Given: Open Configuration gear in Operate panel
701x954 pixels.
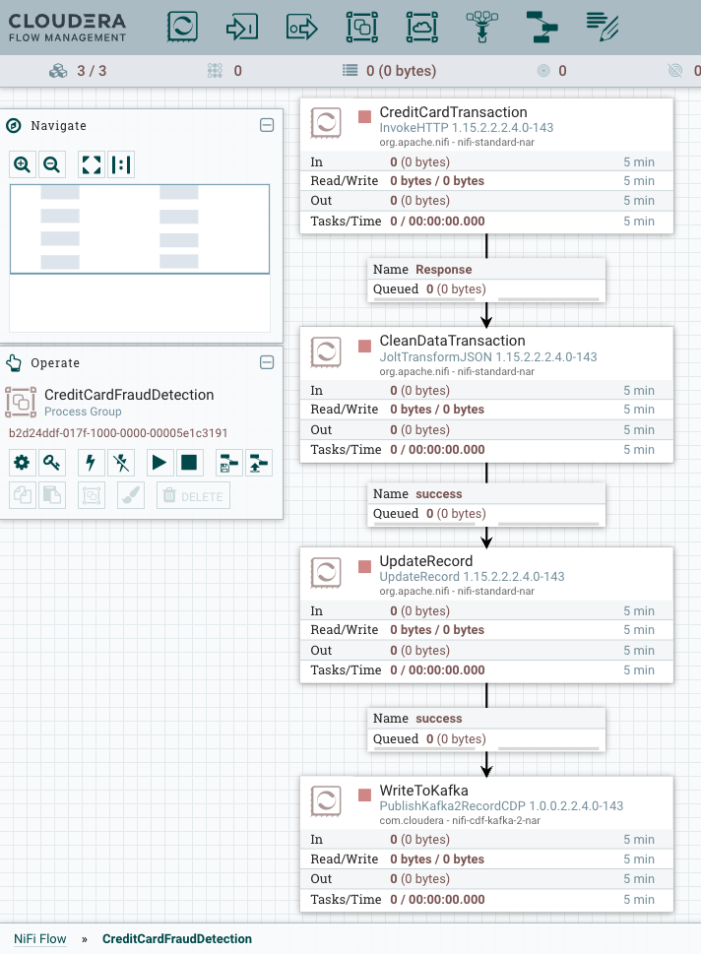Looking at the screenshot, I should click(22, 463).
